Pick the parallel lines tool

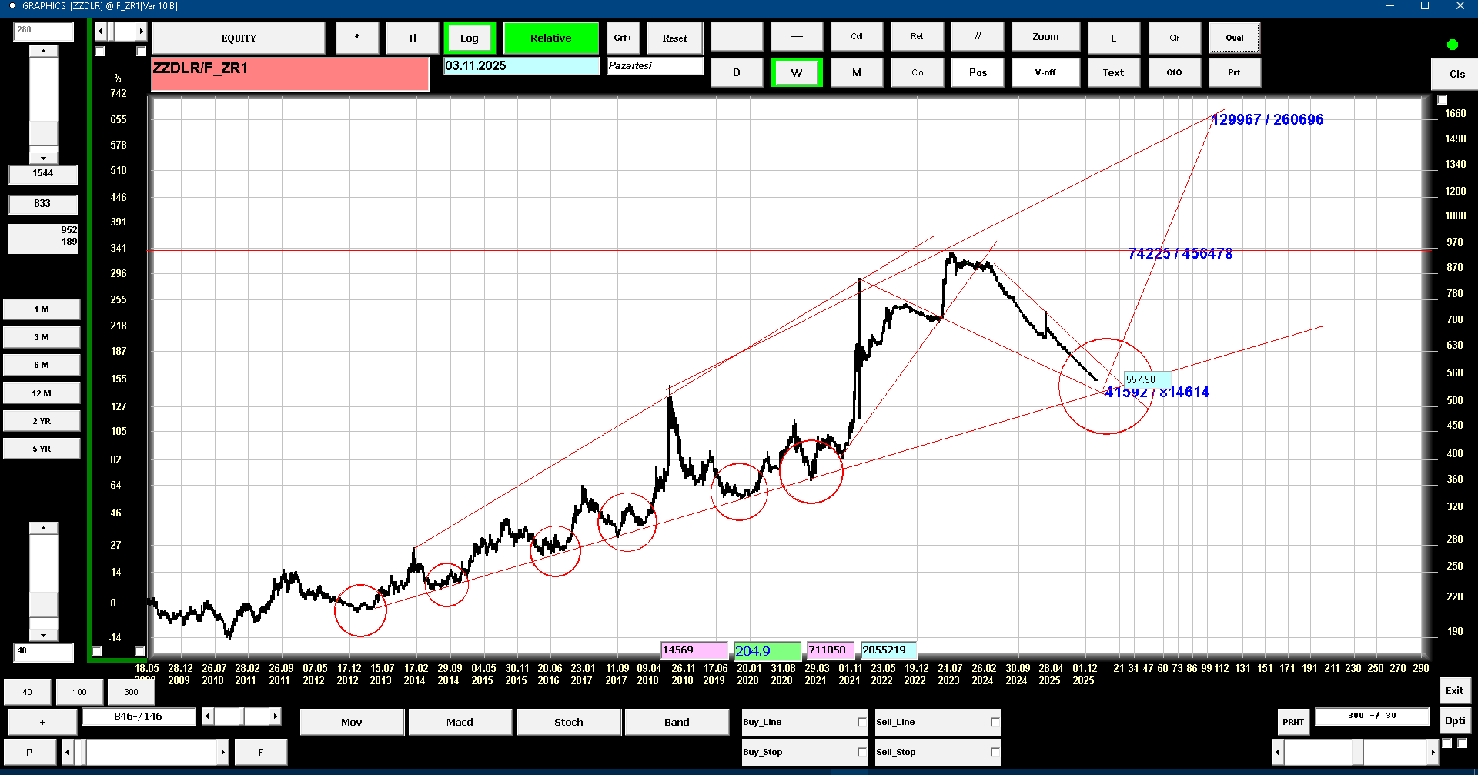(977, 37)
